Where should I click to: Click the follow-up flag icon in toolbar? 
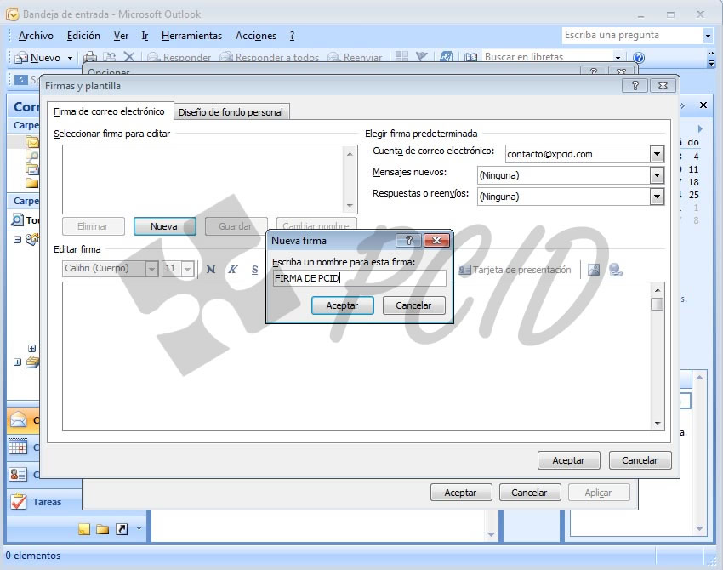[x=421, y=56]
